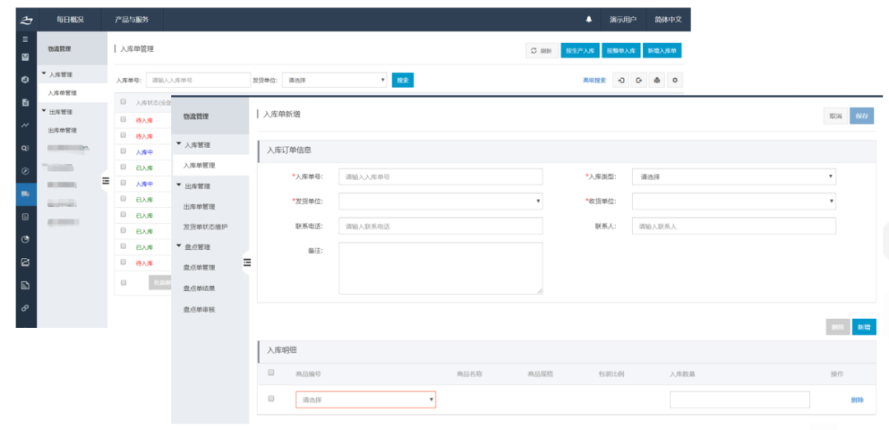This screenshot has width=889, height=430.
Task: Click the 删除 link in detail row
Action: coord(857,400)
